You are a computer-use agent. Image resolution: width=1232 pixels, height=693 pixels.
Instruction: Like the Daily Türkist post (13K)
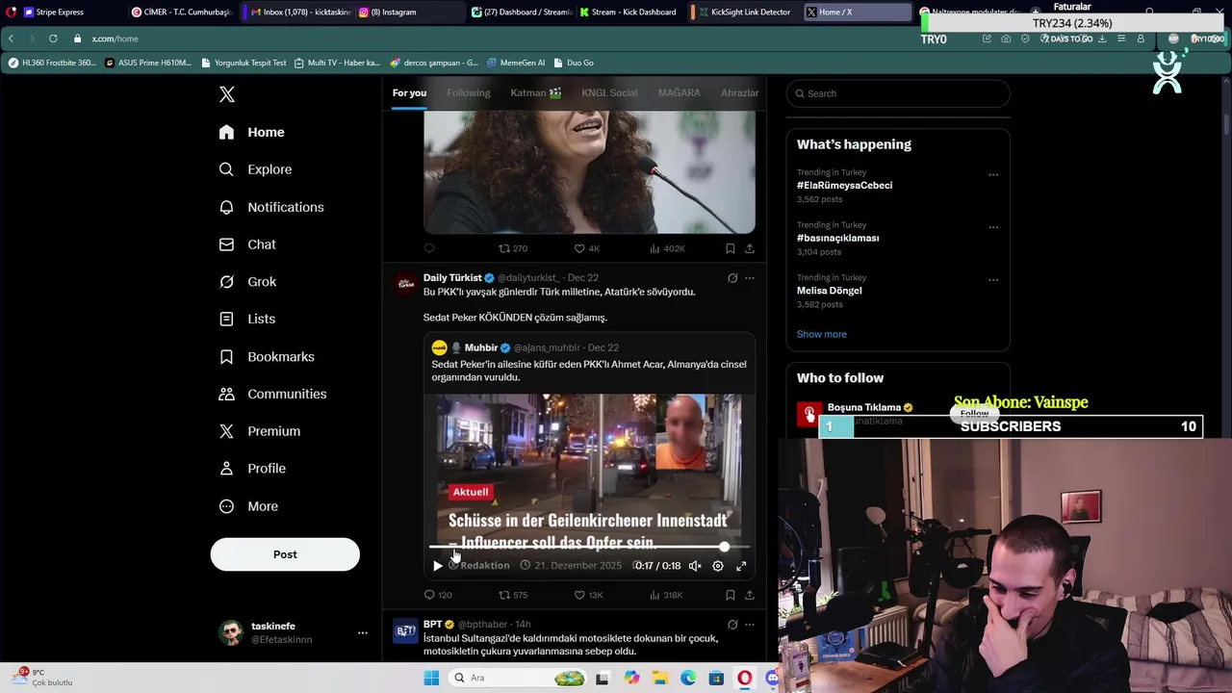pos(588,595)
